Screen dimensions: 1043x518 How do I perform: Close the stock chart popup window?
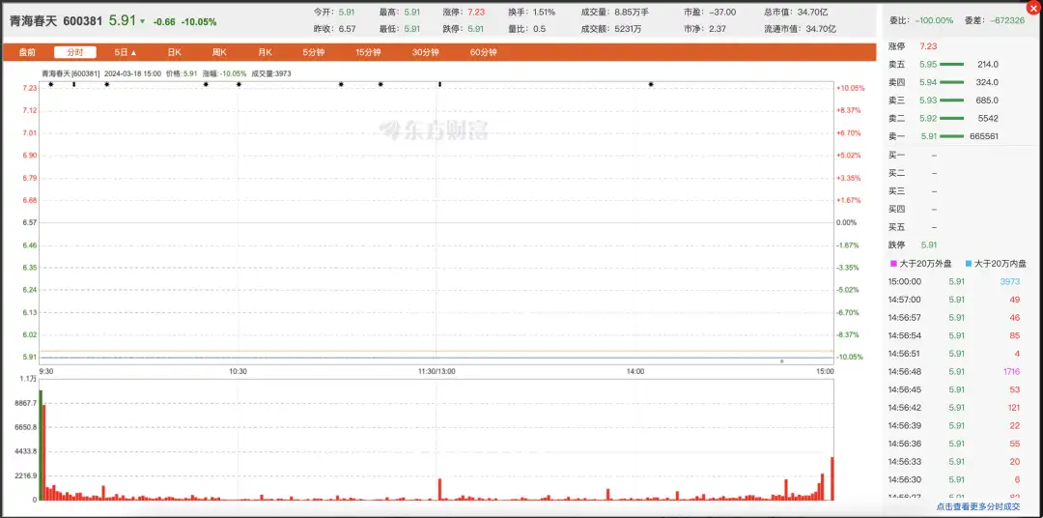1033,8
